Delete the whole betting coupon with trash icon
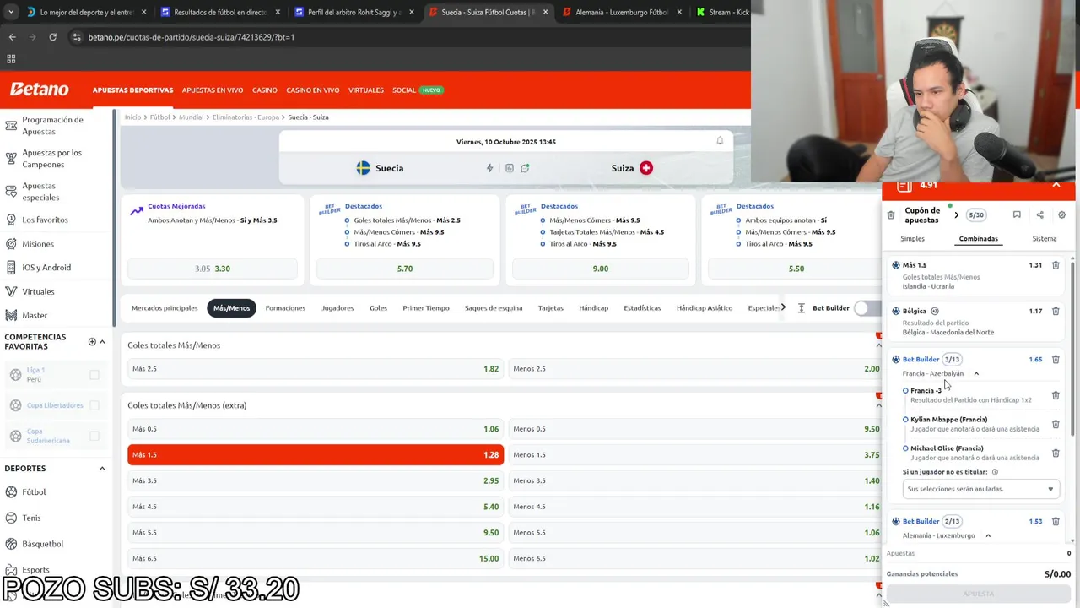 [891, 215]
